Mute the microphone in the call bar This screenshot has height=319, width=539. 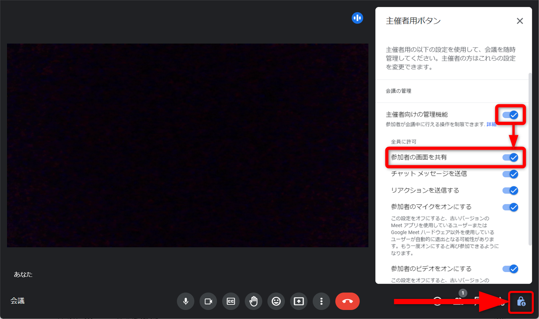186,301
